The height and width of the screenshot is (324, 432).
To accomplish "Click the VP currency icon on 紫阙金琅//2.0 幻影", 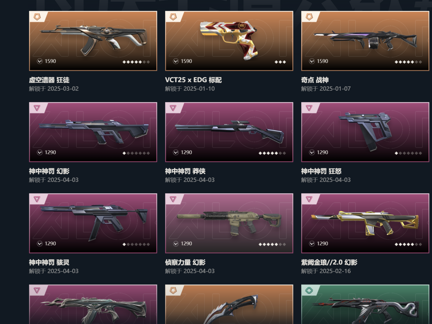I will (x=312, y=243).
